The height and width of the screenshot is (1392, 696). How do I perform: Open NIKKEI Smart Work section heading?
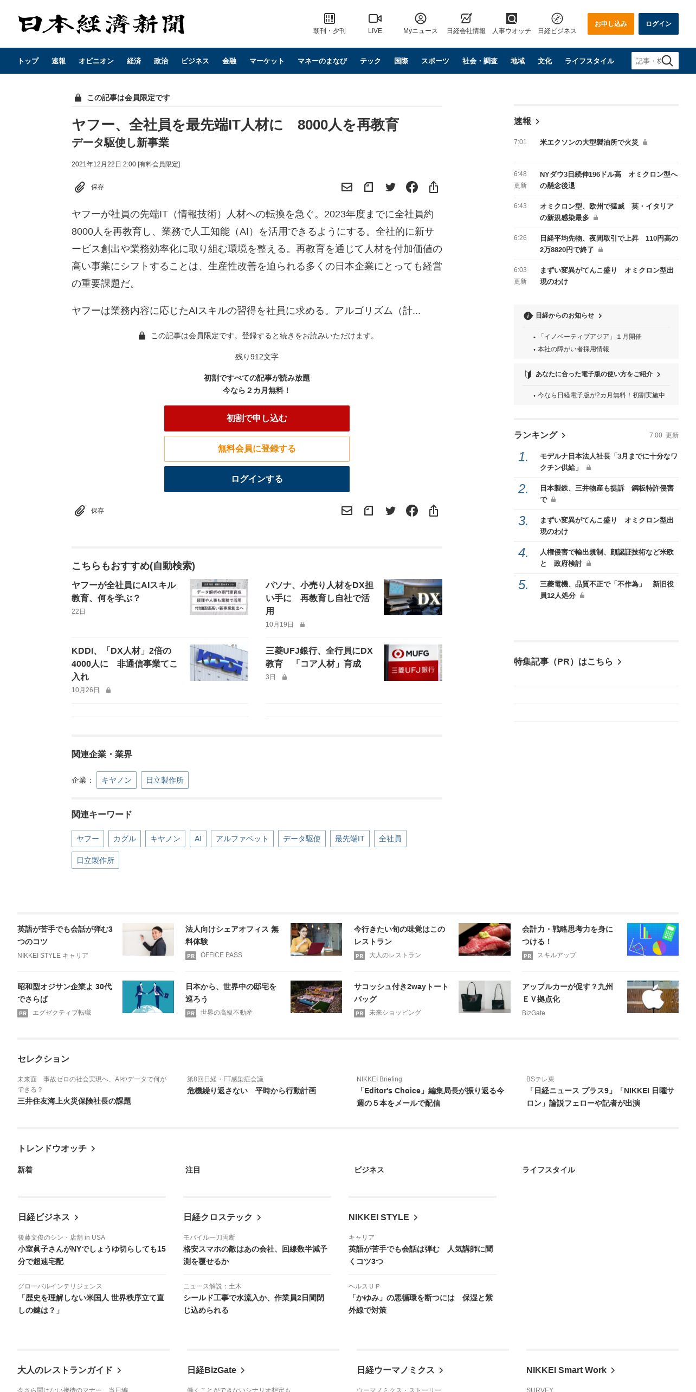coord(570,1370)
